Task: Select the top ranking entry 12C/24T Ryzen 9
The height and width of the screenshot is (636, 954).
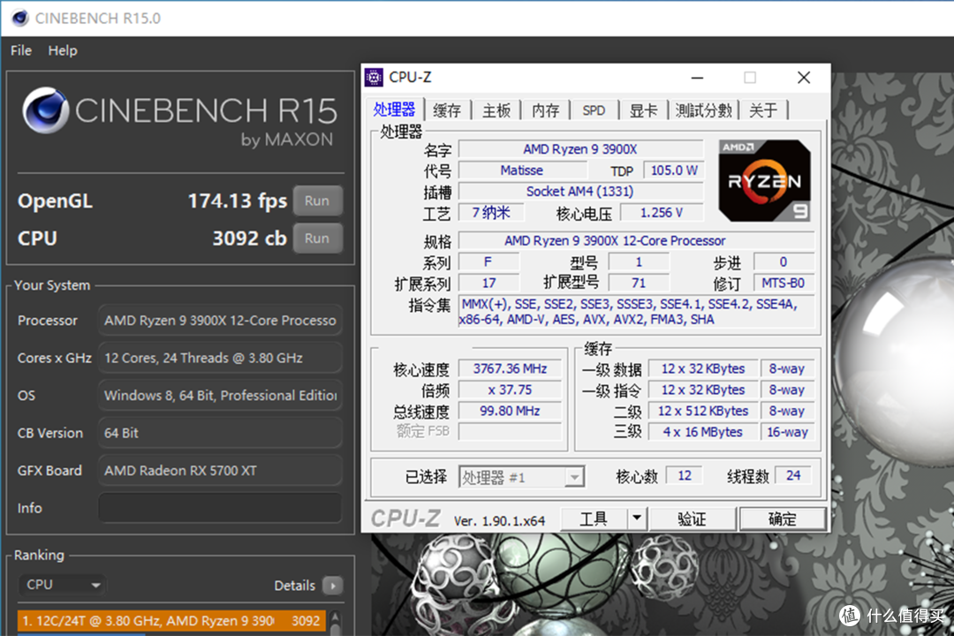Action: click(x=171, y=621)
